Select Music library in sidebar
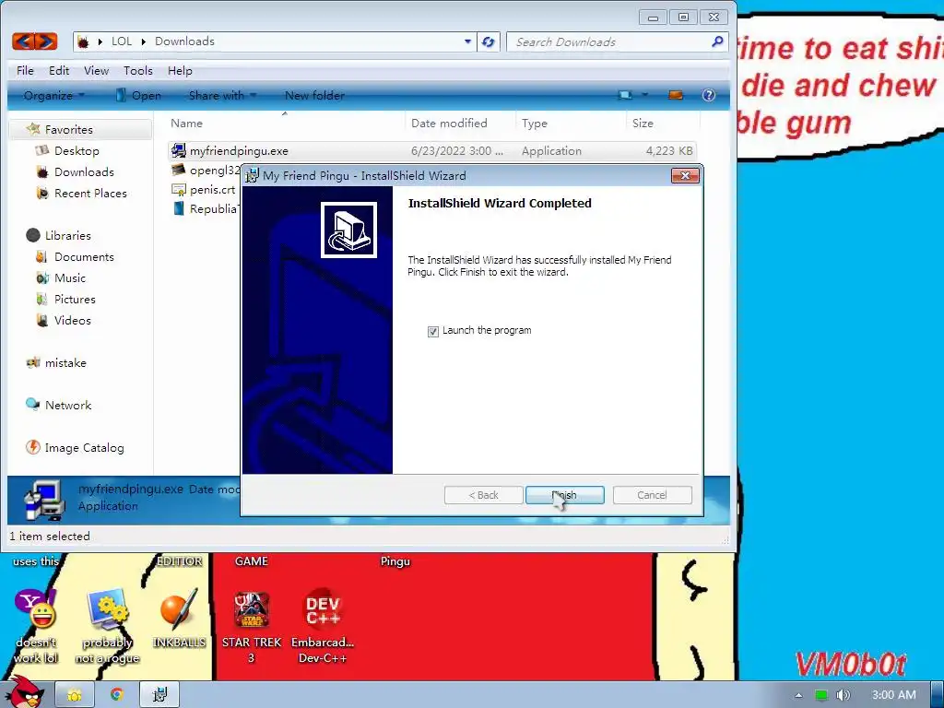 [70, 278]
